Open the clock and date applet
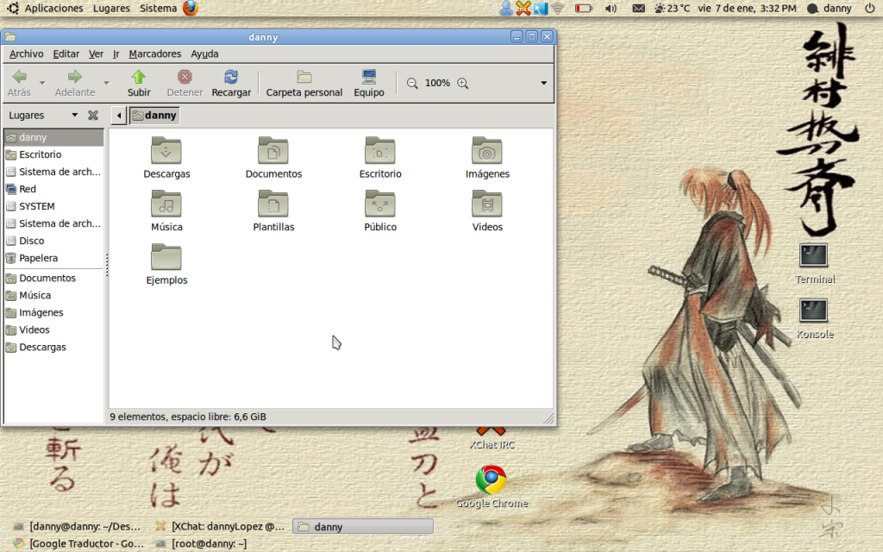Image resolution: width=883 pixels, height=552 pixels. [748, 9]
